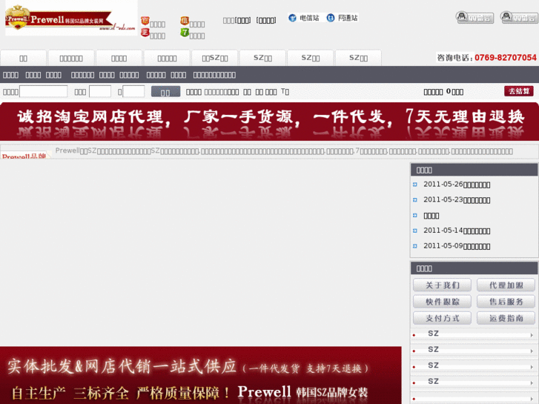Screen dimensions: 539x404
Task: Open the 代理加盟 page
Action: click(506, 285)
